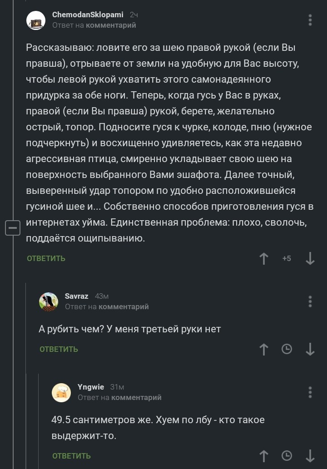Reply to Yngwie's comment

[x=71, y=456]
